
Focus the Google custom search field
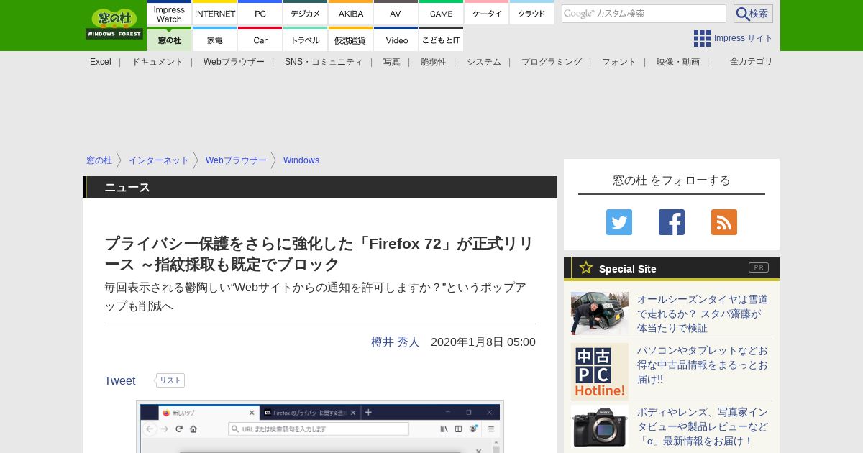(644, 14)
